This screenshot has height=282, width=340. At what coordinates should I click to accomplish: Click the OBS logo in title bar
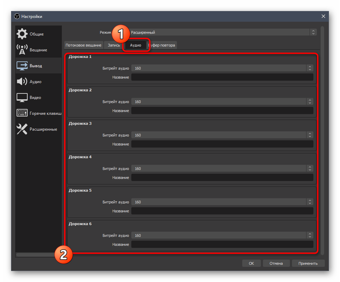pyautogui.click(x=17, y=17)
